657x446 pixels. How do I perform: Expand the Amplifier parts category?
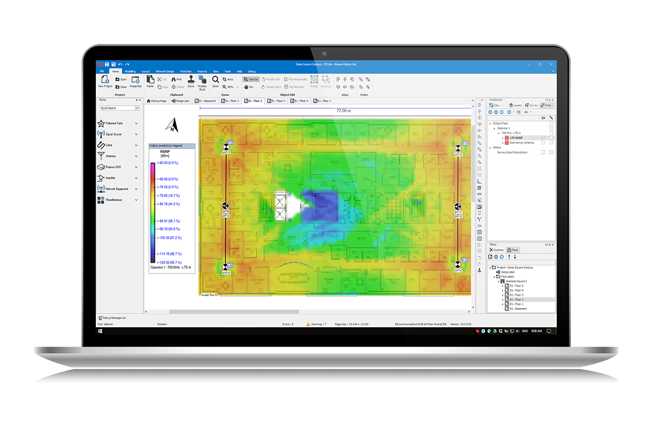coord(136,178)
